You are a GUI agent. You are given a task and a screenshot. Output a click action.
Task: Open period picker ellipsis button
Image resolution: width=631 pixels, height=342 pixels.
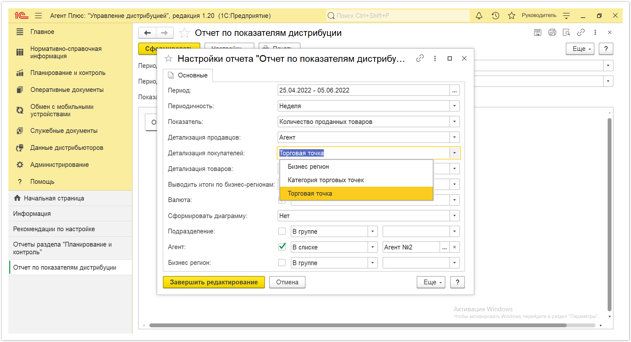pyautogui.click(x=454, y=90)
